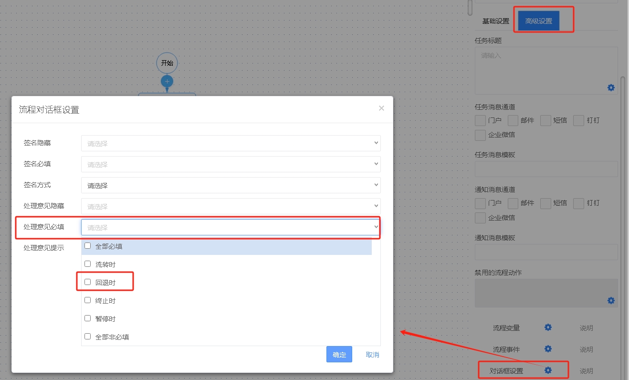Expand the 签名隐藏 dropdown
This screenshot has width=629, height=380.
231,143
